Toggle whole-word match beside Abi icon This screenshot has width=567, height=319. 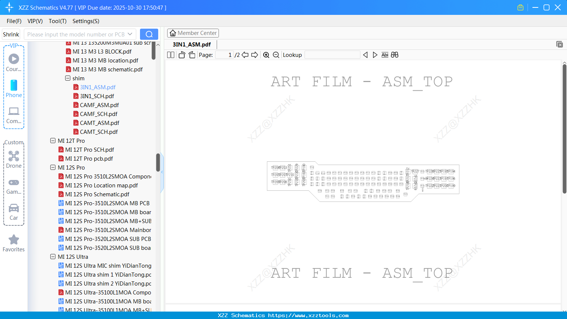coord(394,55)
